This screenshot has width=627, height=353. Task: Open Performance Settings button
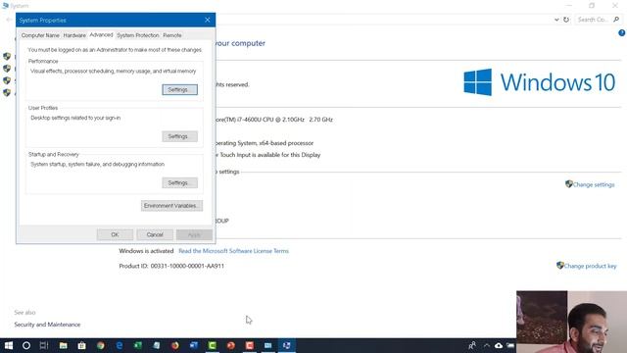(179, 89)
